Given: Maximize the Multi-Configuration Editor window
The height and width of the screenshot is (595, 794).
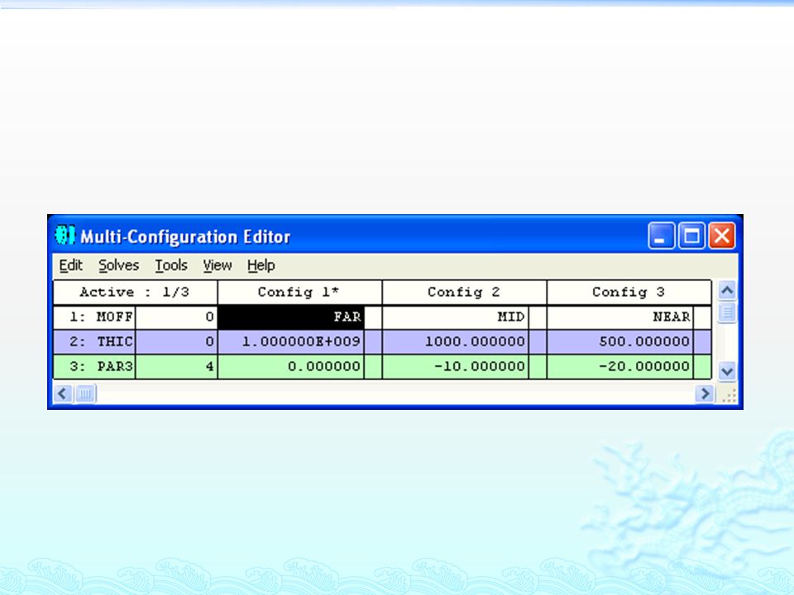Looking at the screenshot, I should click(691, 236).
